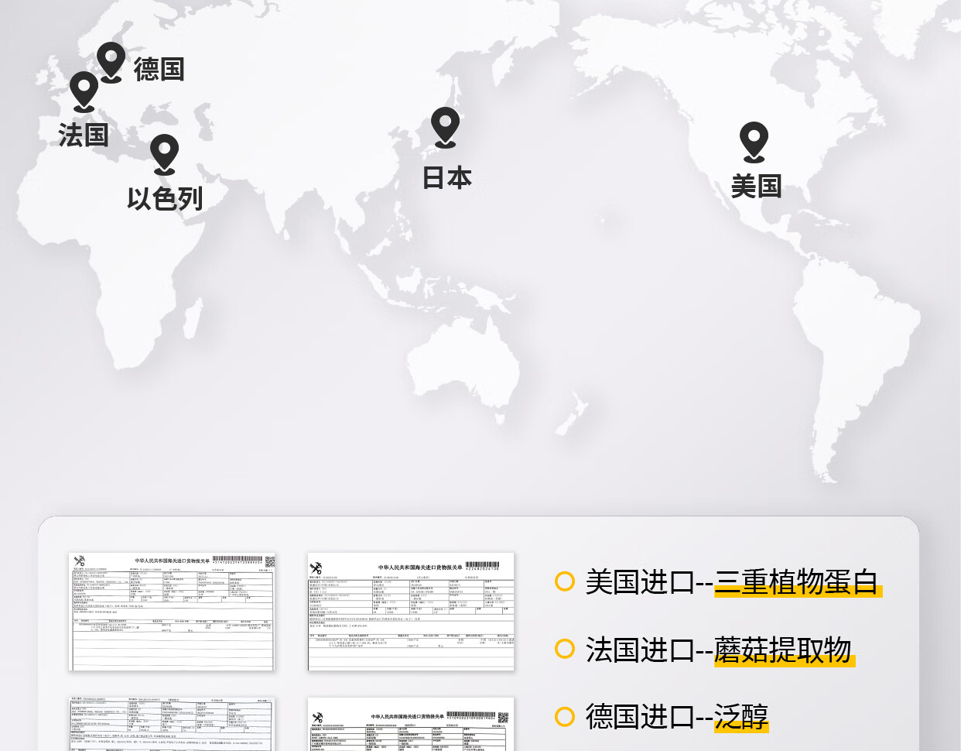Open the top-right customs declaration thumbnail

point(411,612)
